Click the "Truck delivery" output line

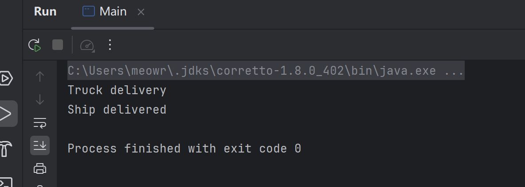[117, 90]
